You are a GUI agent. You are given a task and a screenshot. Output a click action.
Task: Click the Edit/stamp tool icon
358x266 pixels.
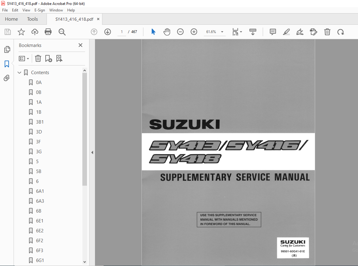point(314,32)
